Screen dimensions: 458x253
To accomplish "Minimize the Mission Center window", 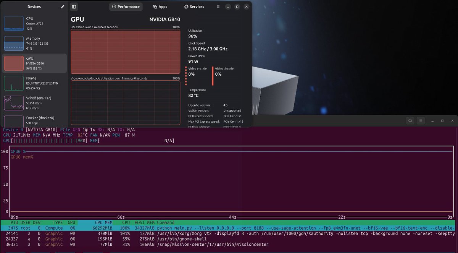I will 228,6.
